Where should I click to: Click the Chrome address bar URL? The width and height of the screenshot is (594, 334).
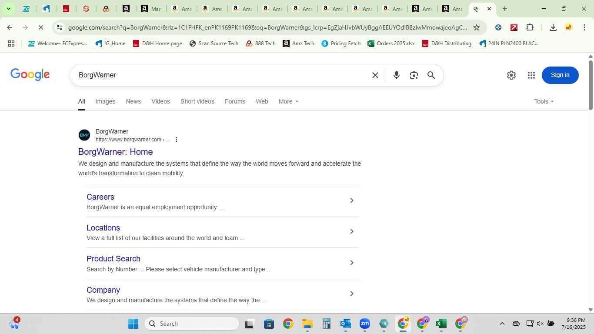coord(267,27)
